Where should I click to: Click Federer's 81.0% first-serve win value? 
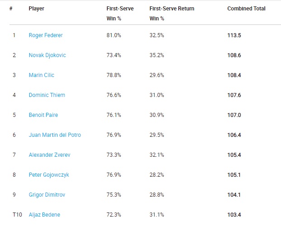click(x=114, y=35)
